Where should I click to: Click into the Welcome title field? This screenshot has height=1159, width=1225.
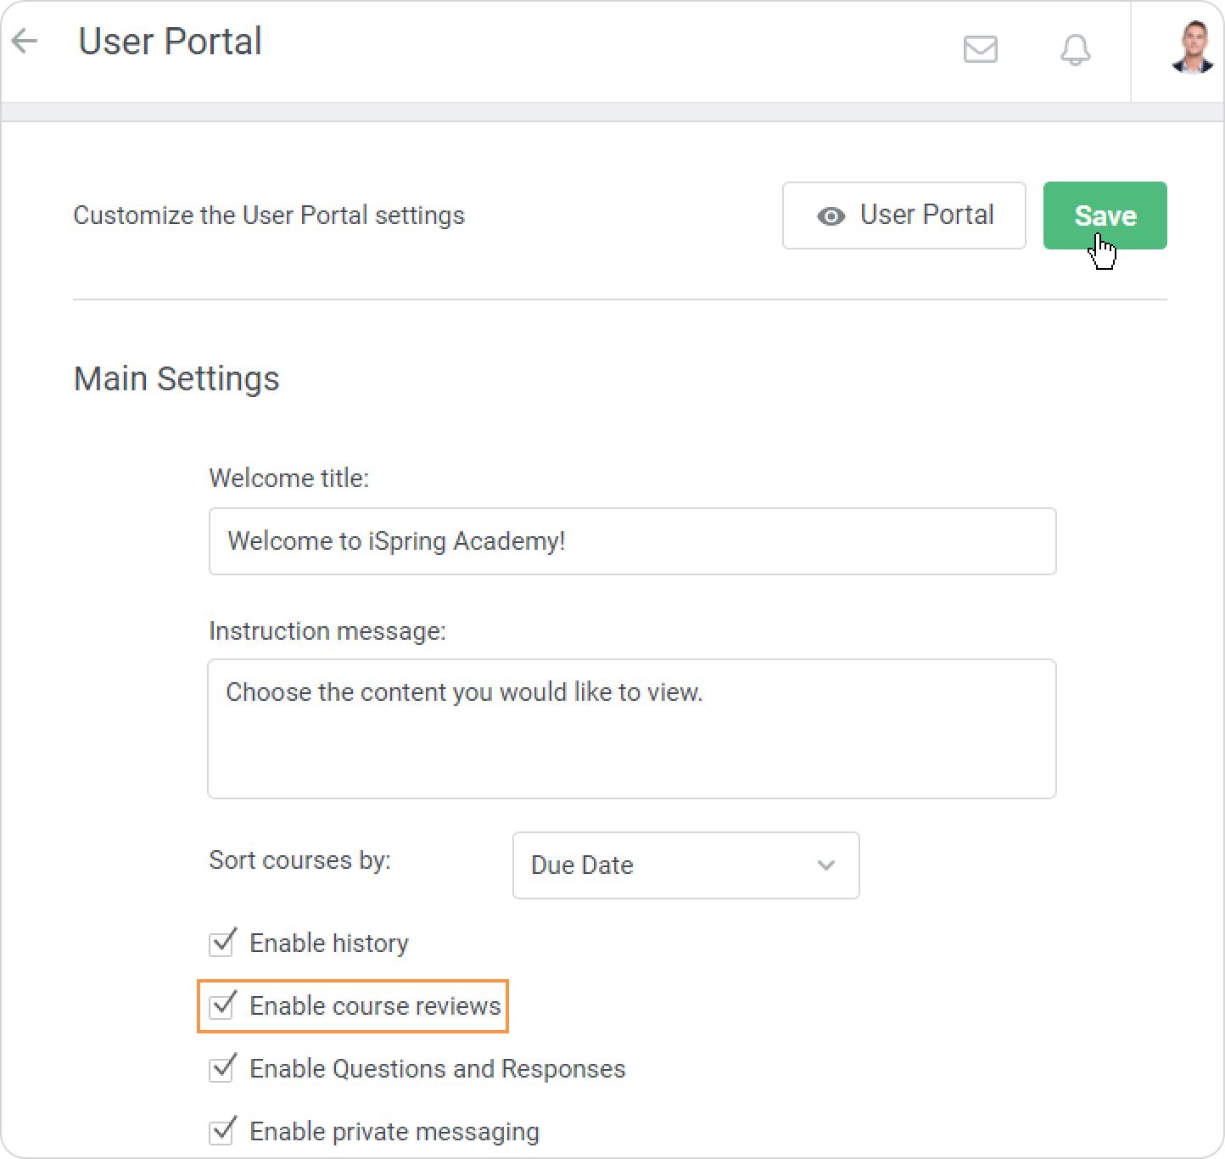632,541
